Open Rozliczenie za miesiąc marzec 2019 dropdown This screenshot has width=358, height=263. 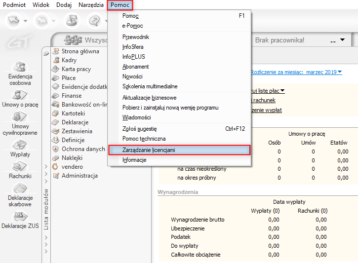296,72
